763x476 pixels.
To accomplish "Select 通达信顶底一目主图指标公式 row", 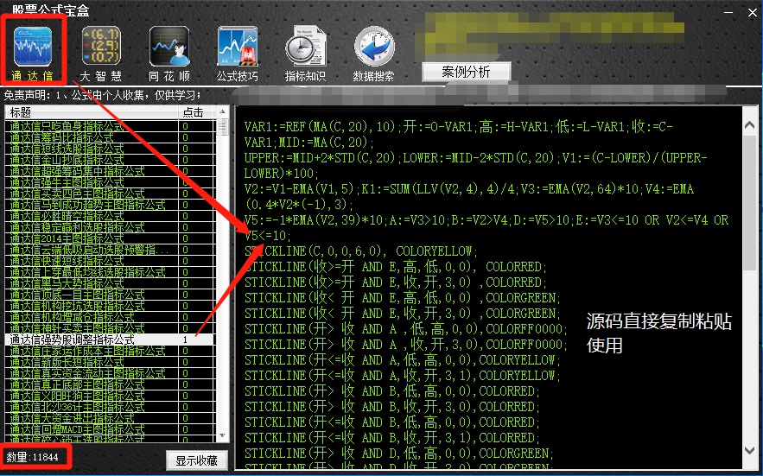I will pos(111,295).
